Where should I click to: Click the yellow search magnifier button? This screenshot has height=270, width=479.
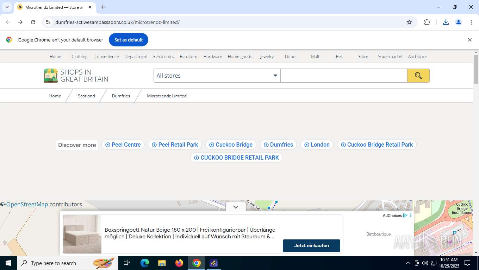[x=418, y=76]
